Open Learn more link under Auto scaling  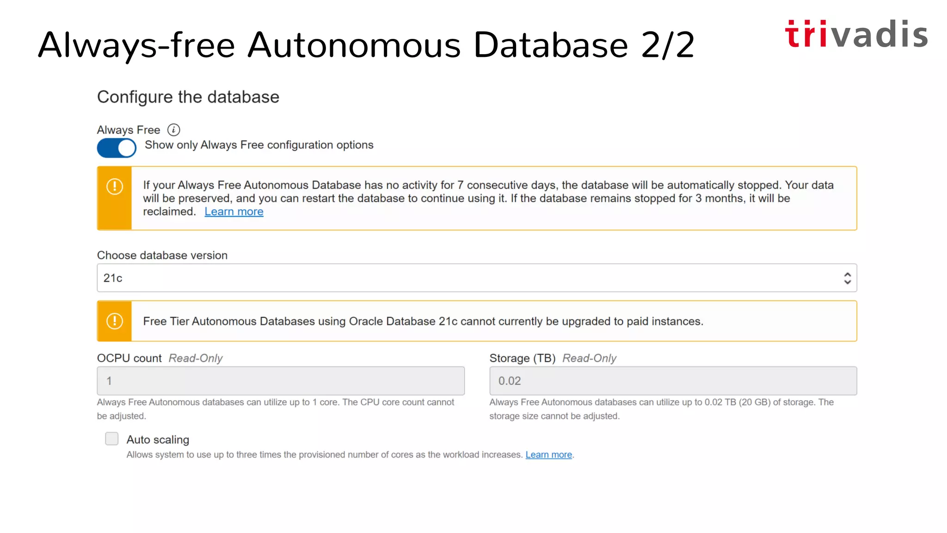click(x=548, y=455)
